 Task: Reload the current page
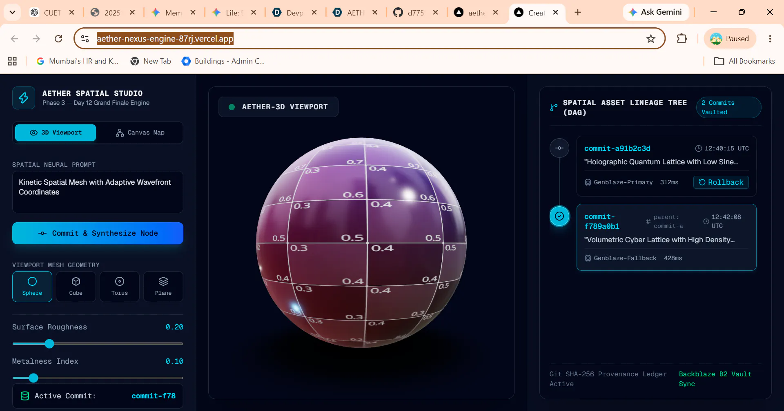coord(58,39)
